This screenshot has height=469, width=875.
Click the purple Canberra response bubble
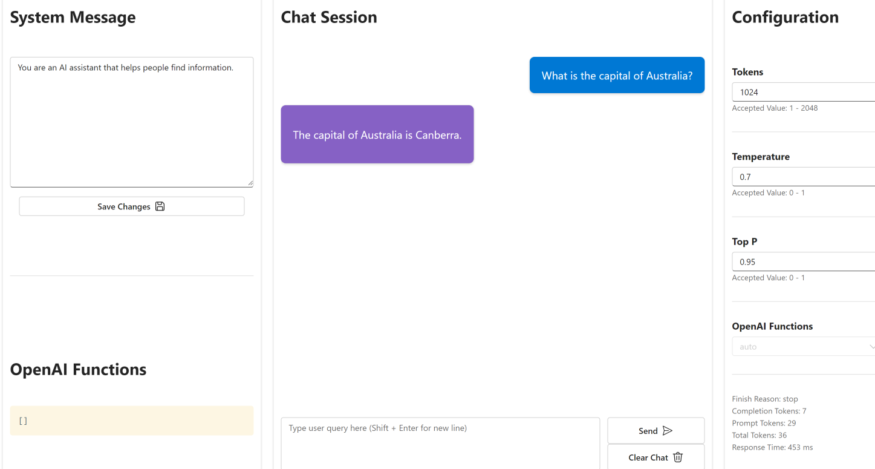point(377,134)
